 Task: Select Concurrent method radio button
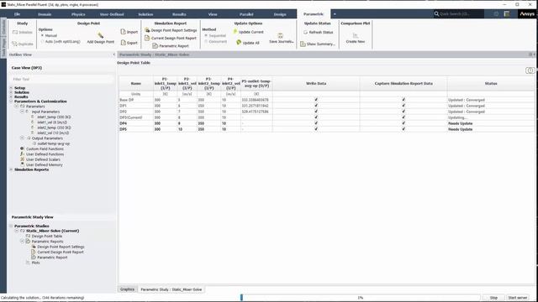coord(206,41)
